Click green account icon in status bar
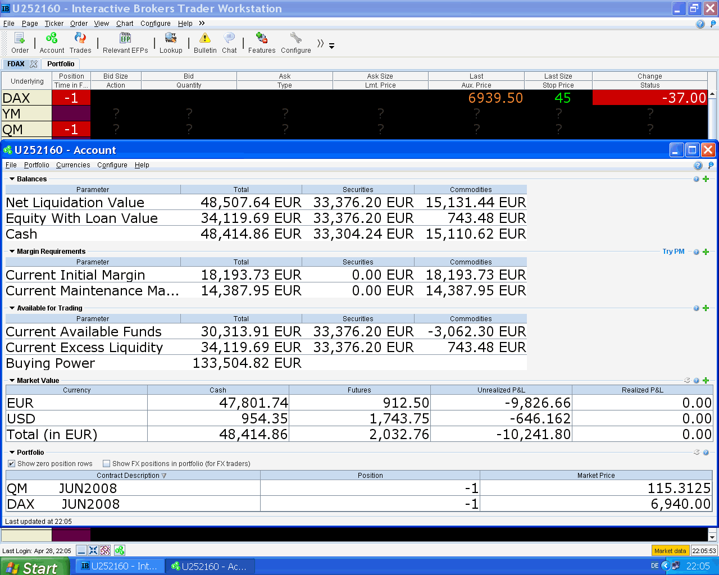The height and width of the screenshot is (575, 719). [x=120, y=550]
